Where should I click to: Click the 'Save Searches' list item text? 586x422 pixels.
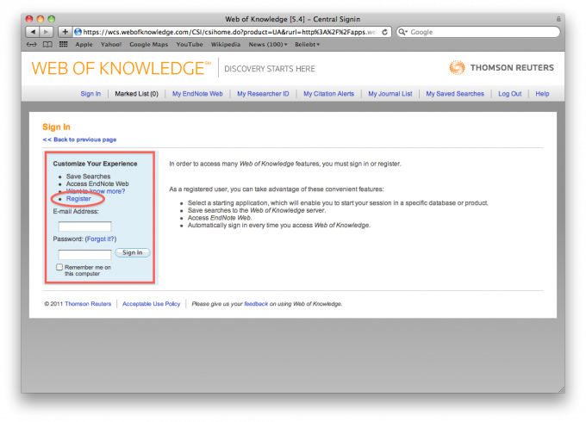coord(88,177)
